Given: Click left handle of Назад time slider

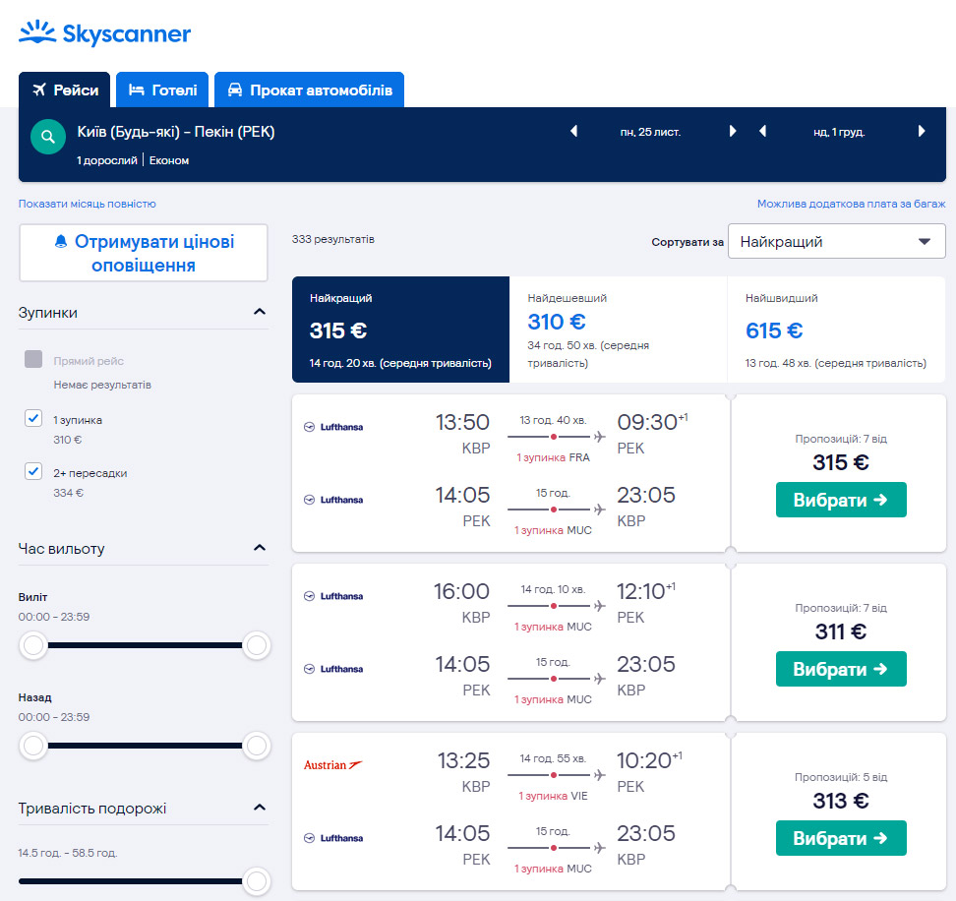Looking at the screenshot, I should 33,746.
